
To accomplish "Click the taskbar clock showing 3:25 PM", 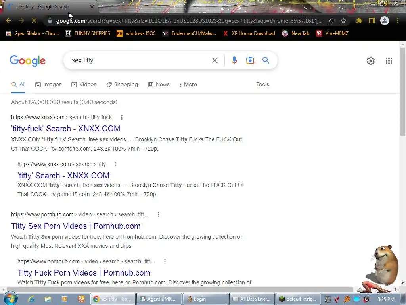I will point(386,299).
